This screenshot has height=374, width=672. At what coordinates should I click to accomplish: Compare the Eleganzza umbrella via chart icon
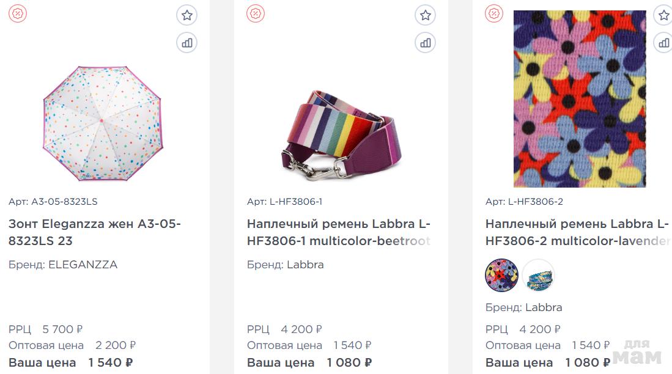click(187, 43)
